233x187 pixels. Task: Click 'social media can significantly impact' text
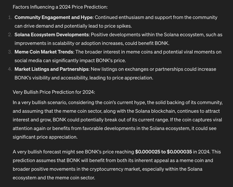(x=55, y=60)
